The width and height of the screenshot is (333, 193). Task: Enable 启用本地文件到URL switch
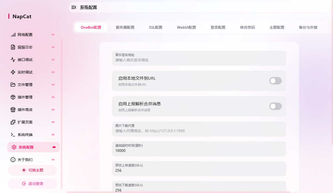tap(275, 81)
